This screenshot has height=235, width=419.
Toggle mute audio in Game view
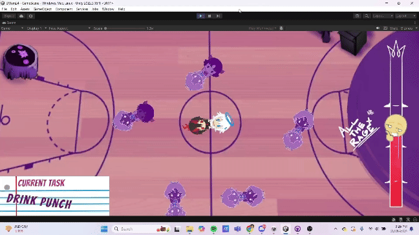pos(378,28)
